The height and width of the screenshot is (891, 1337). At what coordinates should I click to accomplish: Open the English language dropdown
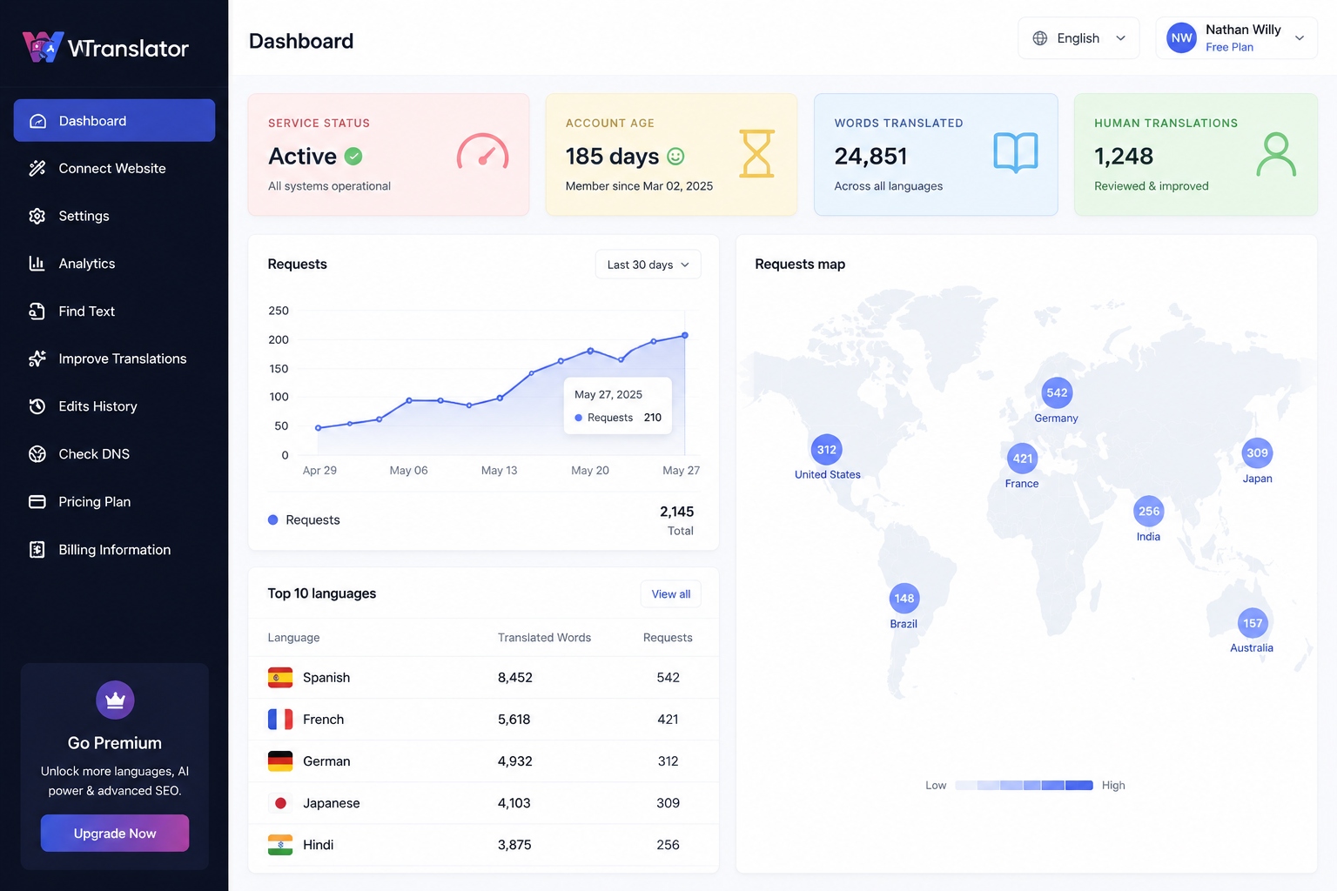(x=1078, y=38)
